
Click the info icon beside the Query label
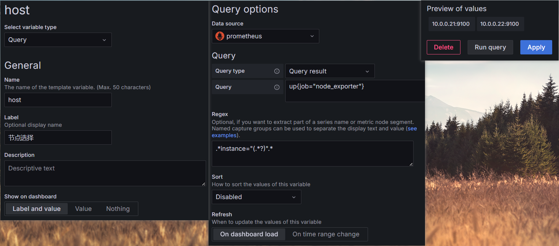[277, 87]
